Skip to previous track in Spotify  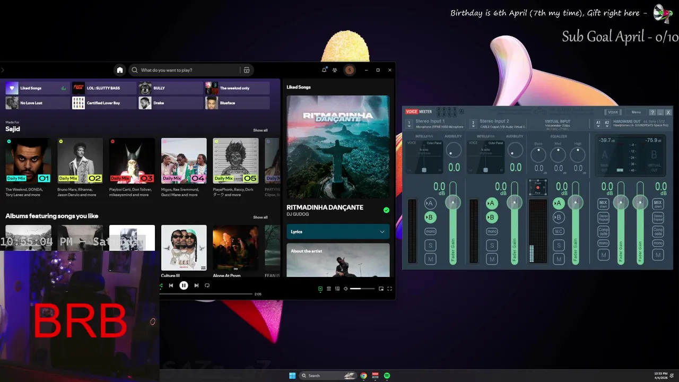(171, 285)
